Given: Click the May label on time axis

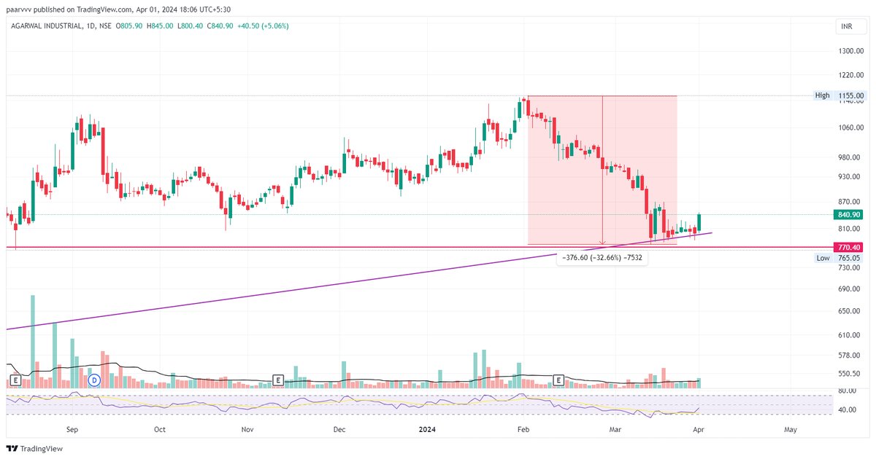Looking at the screenshot, I should (x=790, y=430).
